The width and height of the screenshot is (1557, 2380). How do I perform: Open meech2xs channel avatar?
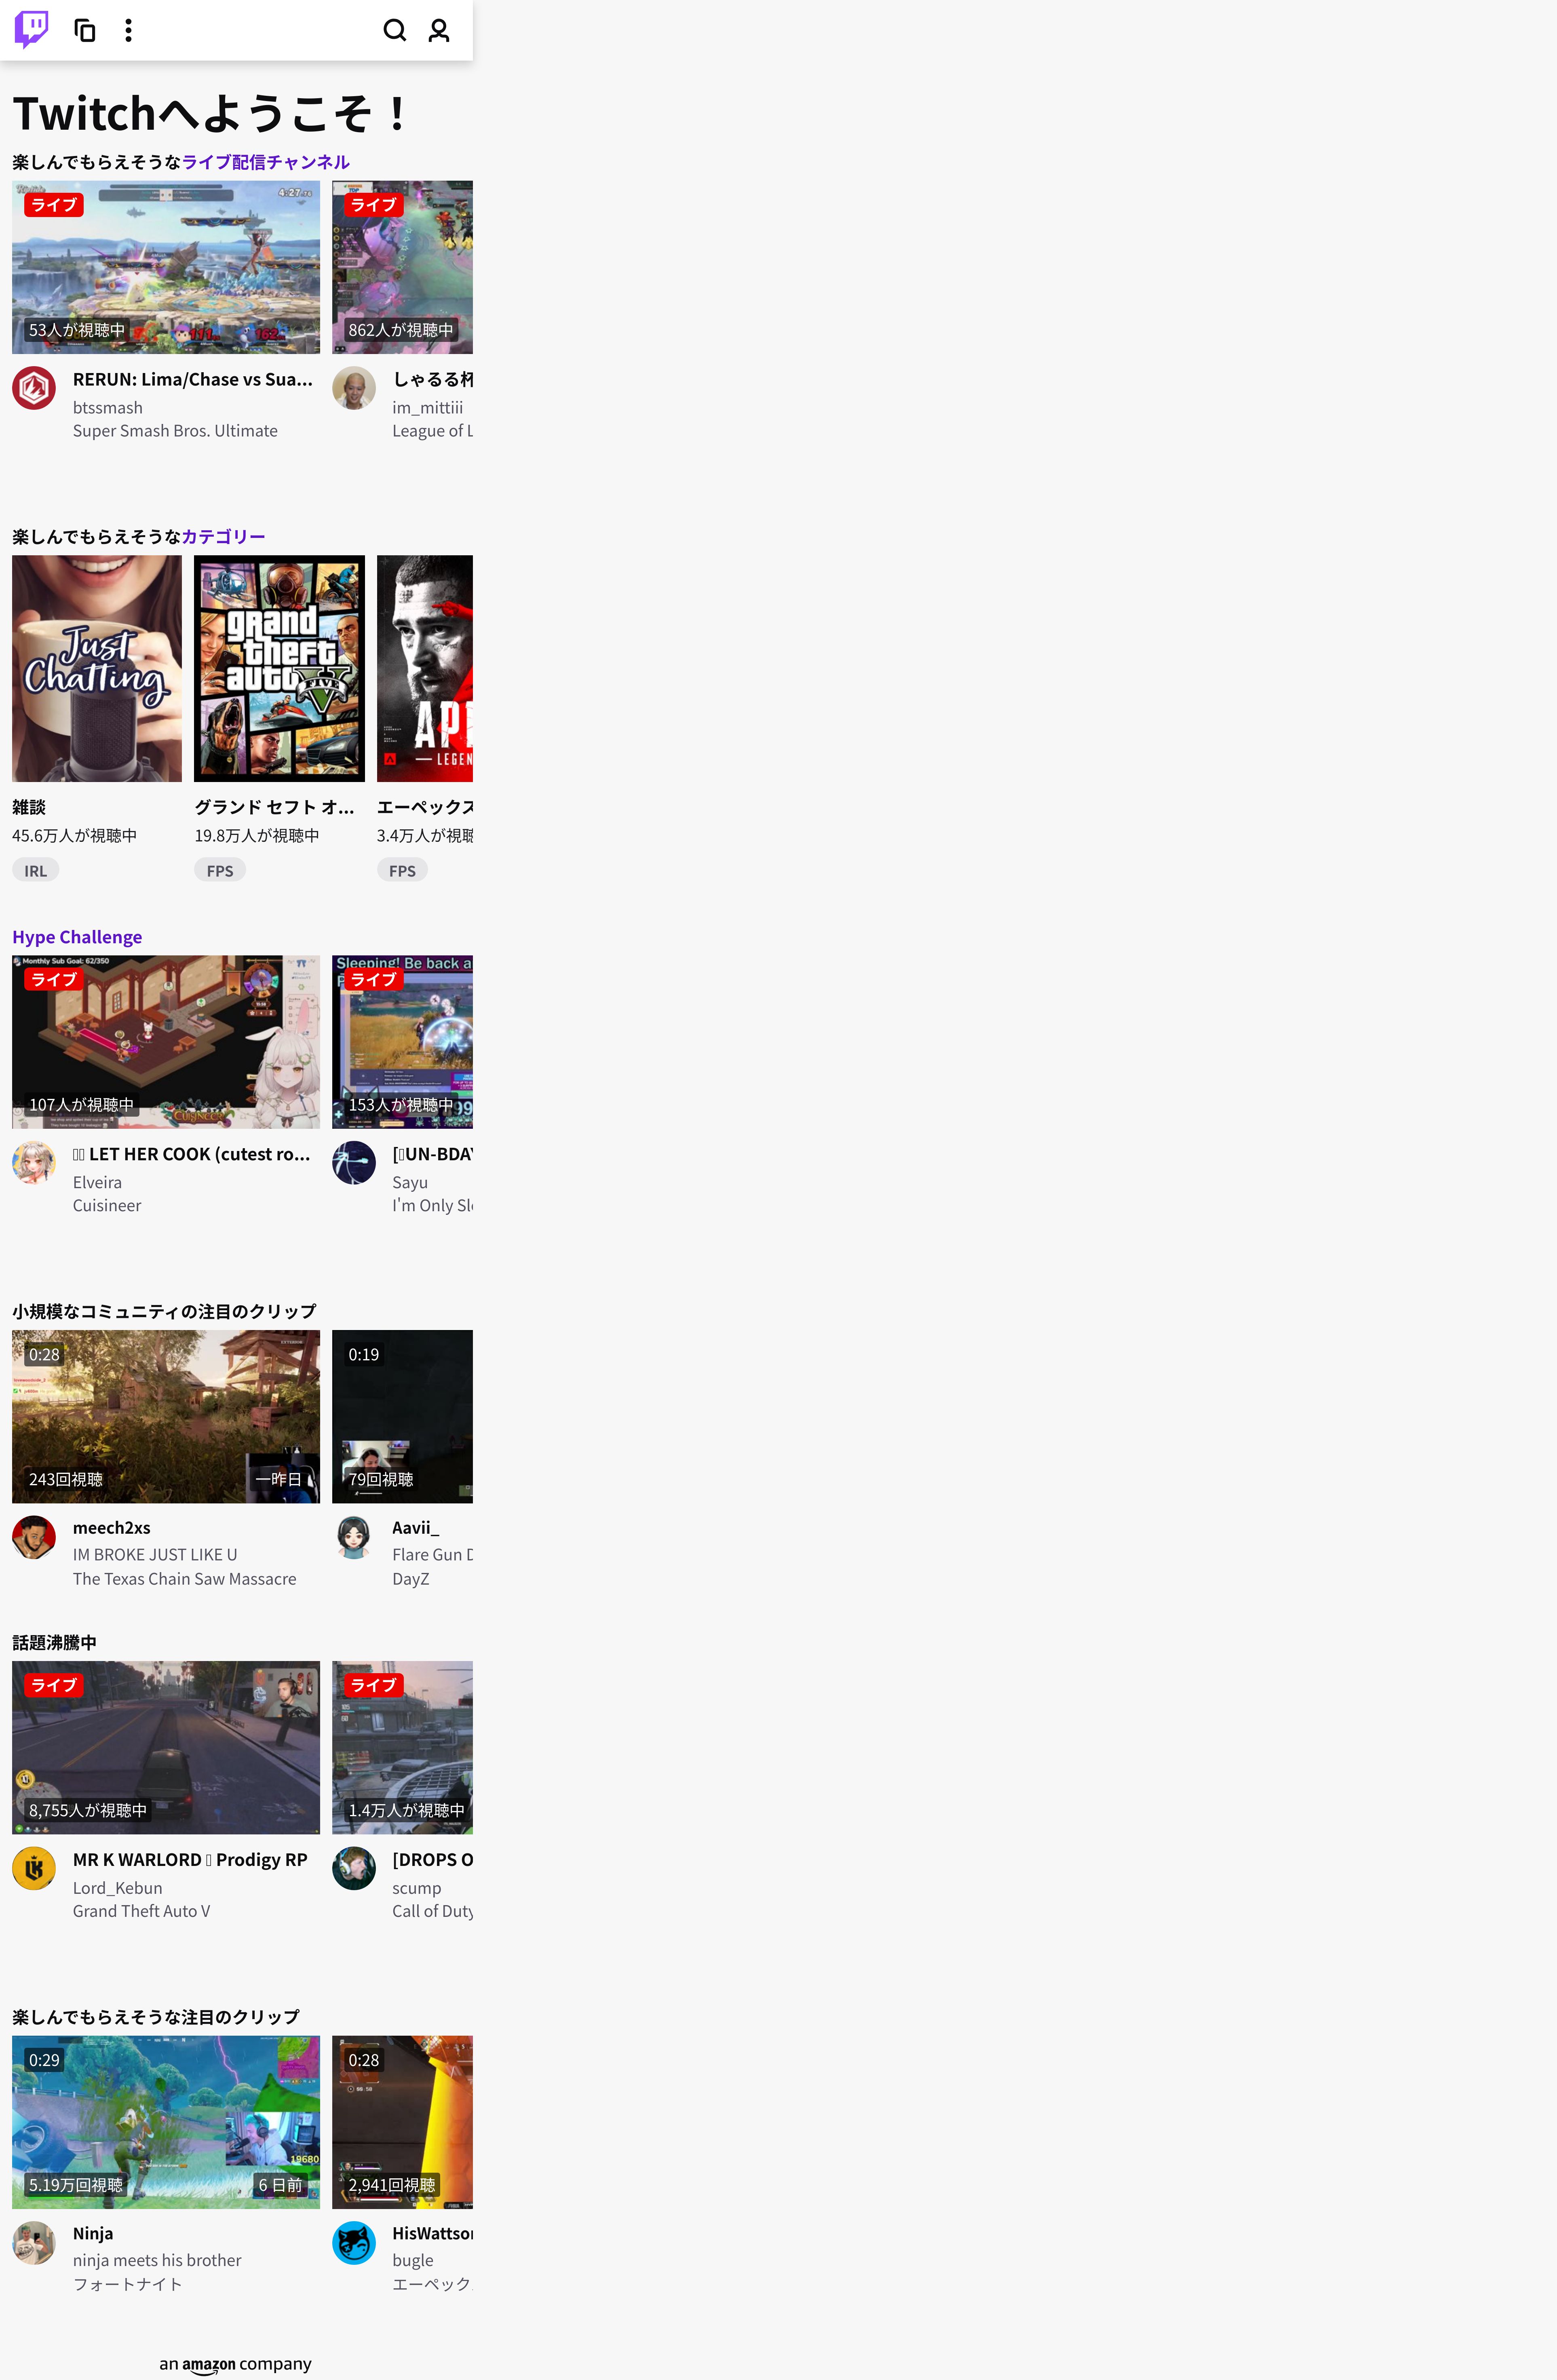coord(34,1537)
